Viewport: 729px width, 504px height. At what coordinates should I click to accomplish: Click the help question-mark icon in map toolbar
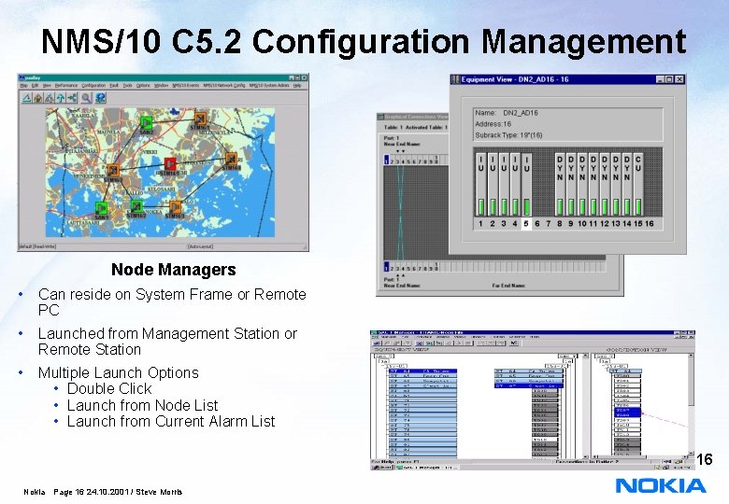(100, 97)
